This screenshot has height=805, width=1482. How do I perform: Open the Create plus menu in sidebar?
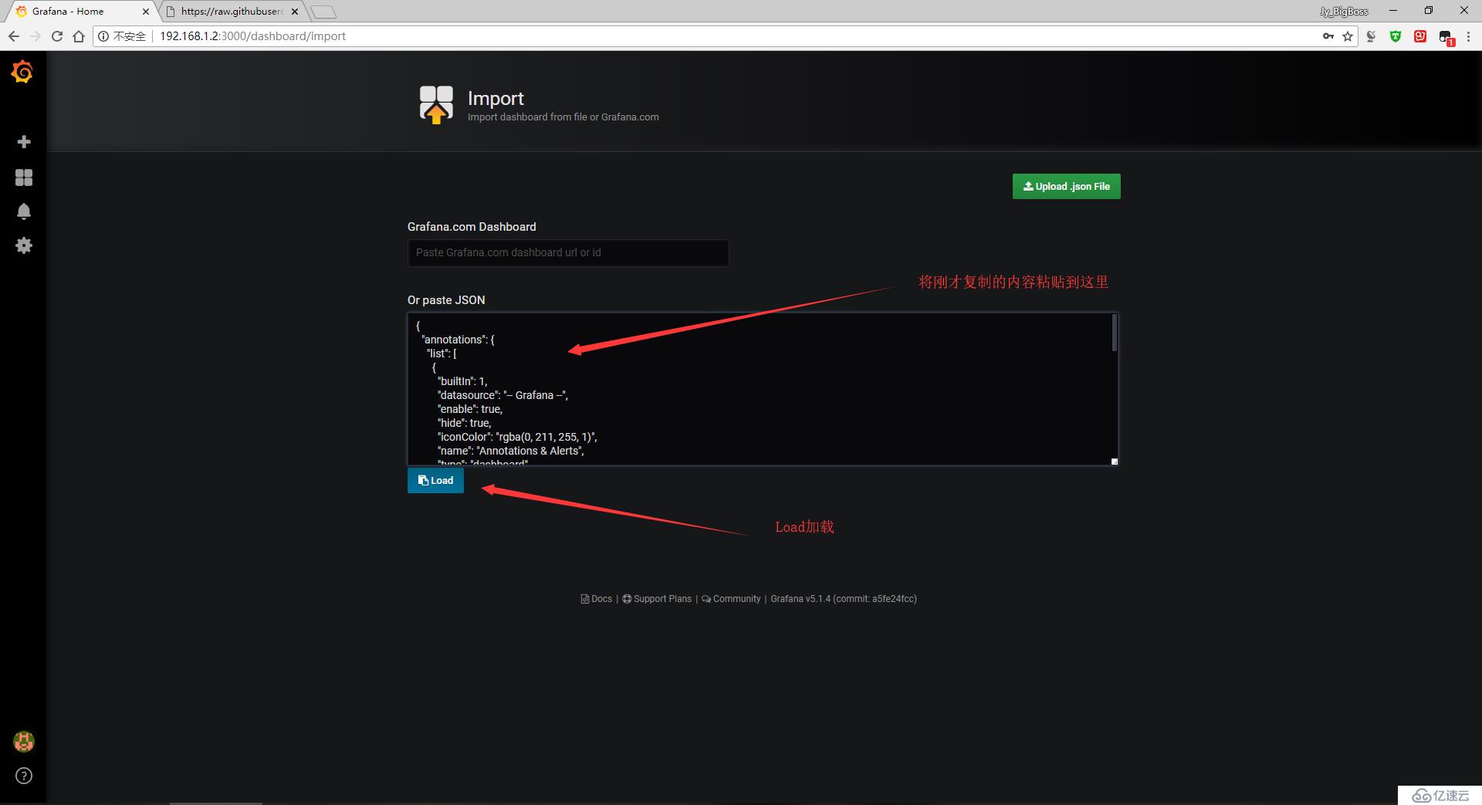click(24, 142)
